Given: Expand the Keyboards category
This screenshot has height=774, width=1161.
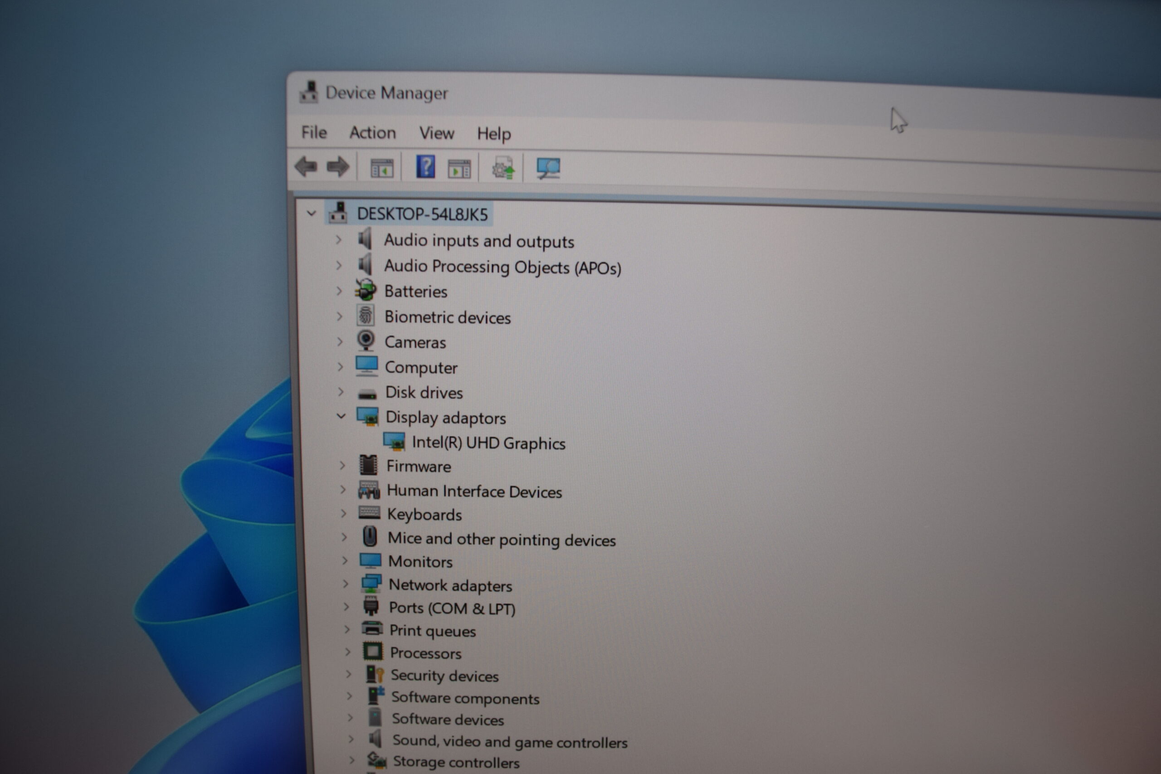Looking at the screenshot, I should click(343, 513).
